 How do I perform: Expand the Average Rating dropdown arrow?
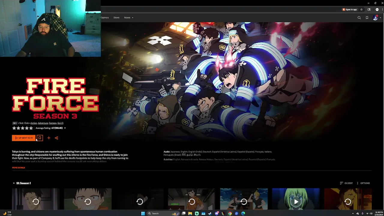pos(65,128)
